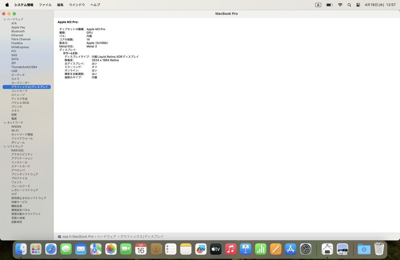Click the resolution value 3024 x 1964 Retina
The height and width of the screenshot is (260, 400).
[105, 60]
